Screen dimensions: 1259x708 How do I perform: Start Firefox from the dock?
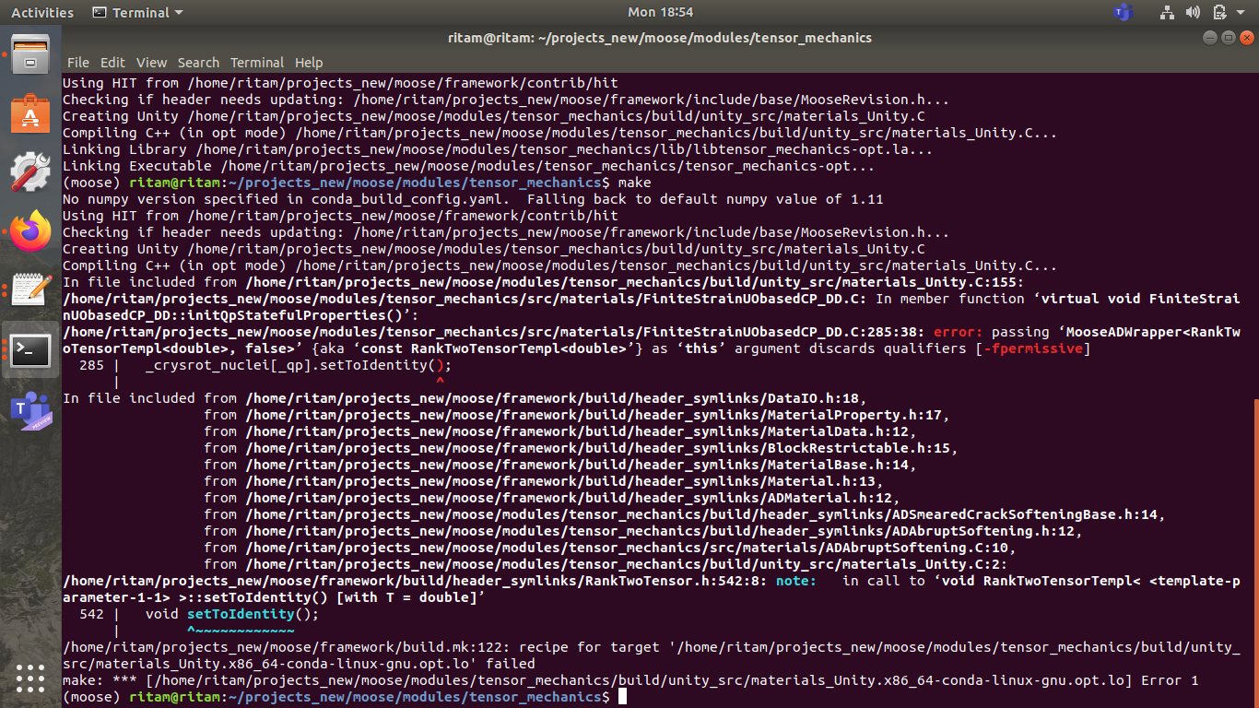[29, 231]
